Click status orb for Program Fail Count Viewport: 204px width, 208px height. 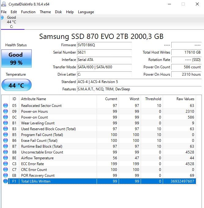coord(6,135)
